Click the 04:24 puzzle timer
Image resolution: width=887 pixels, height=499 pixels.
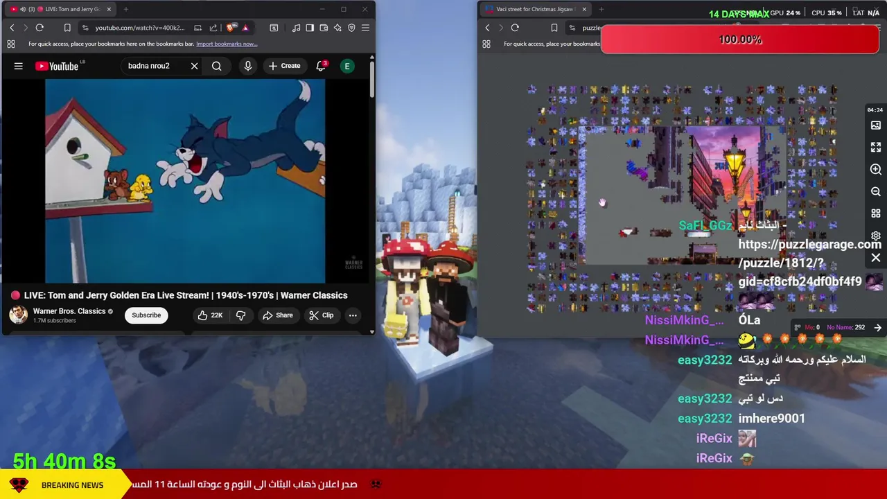[875, 110]
